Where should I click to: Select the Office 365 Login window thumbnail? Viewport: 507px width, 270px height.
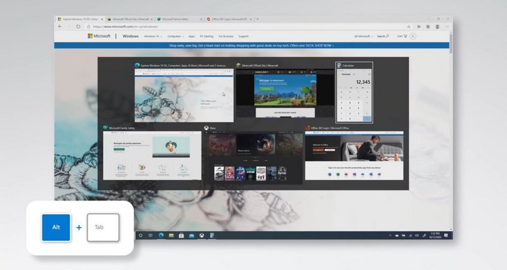click(353, 156)
